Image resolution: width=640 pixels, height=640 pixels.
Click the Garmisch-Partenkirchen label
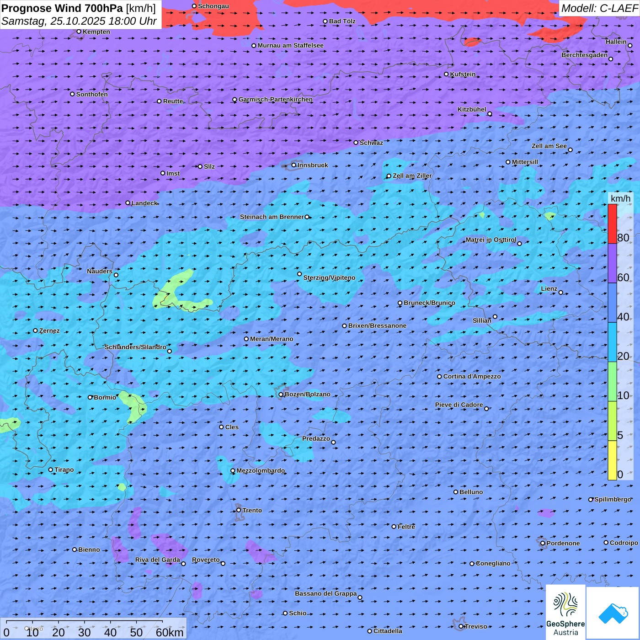pos(276,99)
